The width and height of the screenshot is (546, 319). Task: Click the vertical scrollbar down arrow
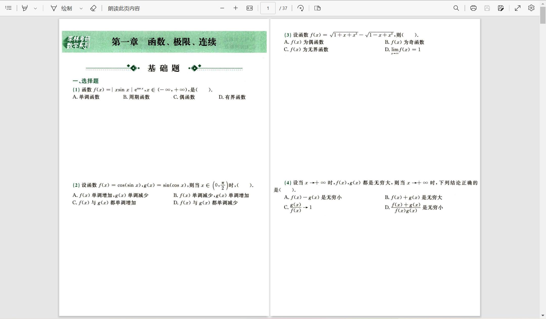coord(543,315)
